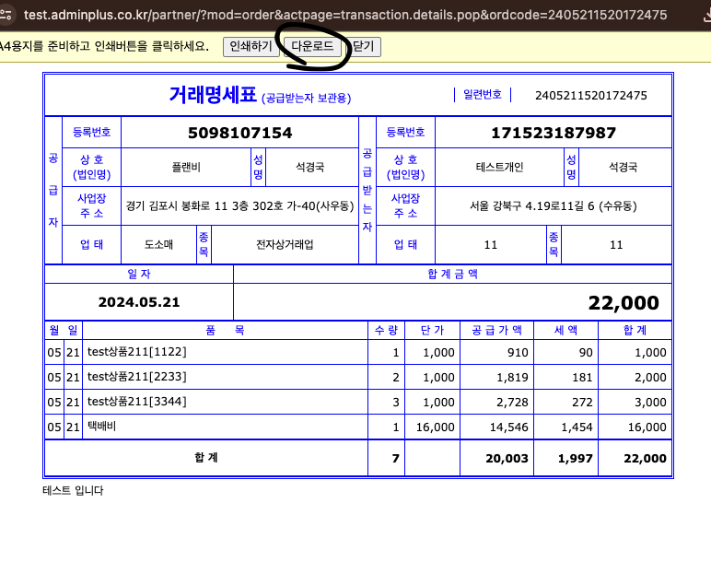Click the business type 도소매
Viewport: 711px width, 562px height.
tap(158, 245)
